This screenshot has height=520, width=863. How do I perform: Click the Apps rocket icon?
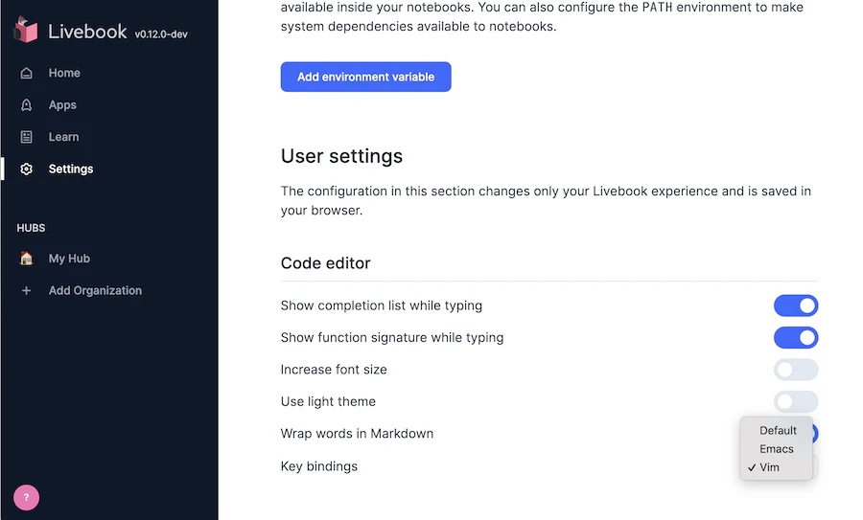[27, 105]
